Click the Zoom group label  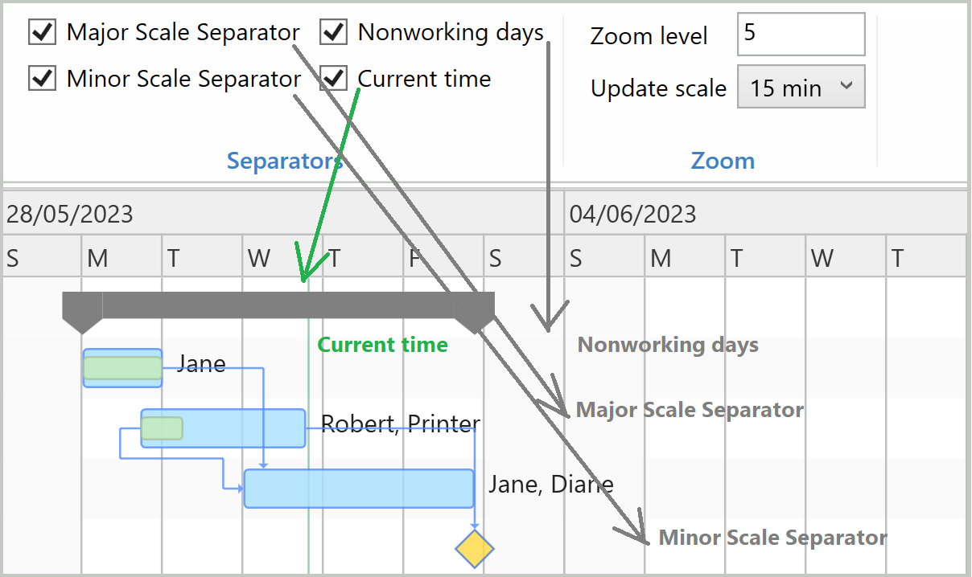(722, 161)
